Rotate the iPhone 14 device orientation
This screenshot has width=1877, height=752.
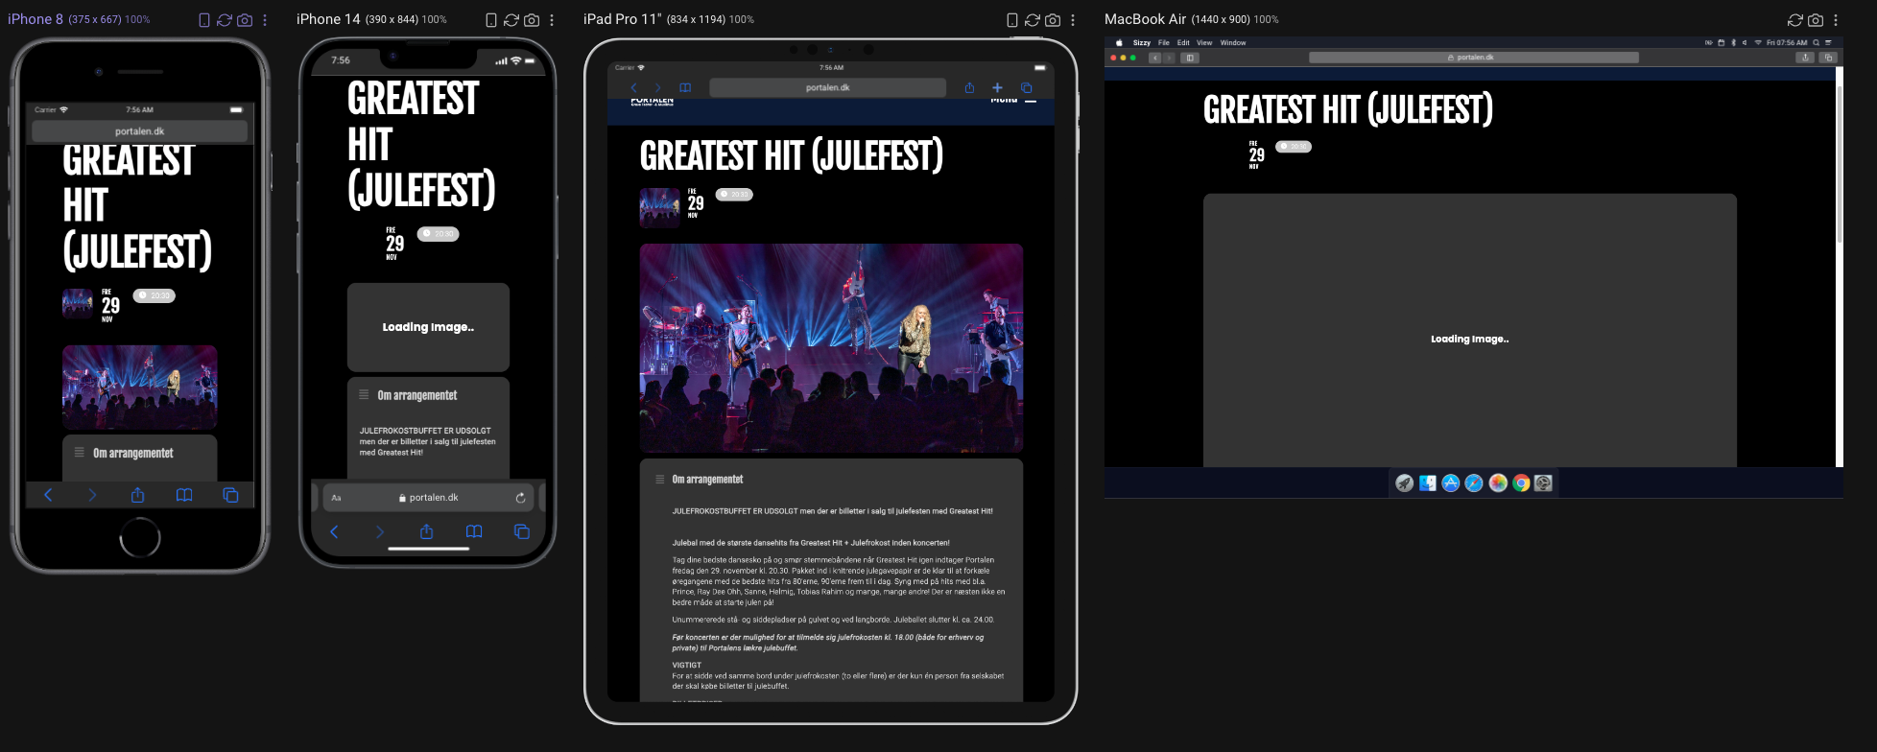[x=491, y=20]
